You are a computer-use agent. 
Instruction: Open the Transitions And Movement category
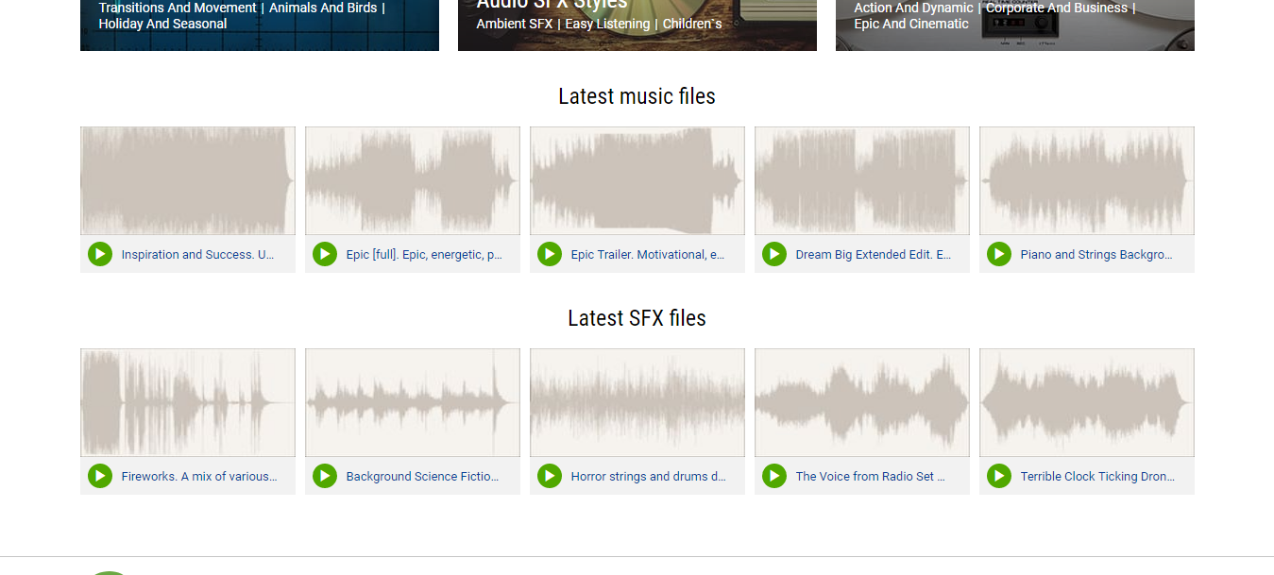point(178,8)
